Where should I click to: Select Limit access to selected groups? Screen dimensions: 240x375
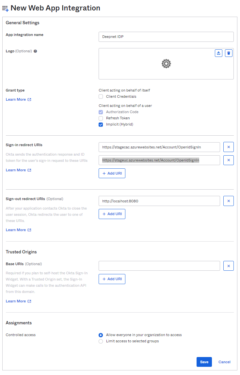coord(101,341)
